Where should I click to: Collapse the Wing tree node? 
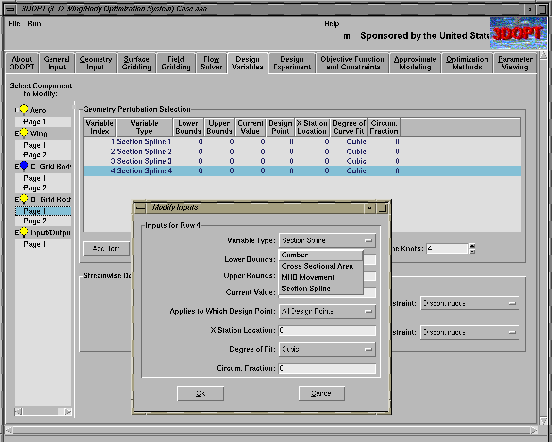17,134
